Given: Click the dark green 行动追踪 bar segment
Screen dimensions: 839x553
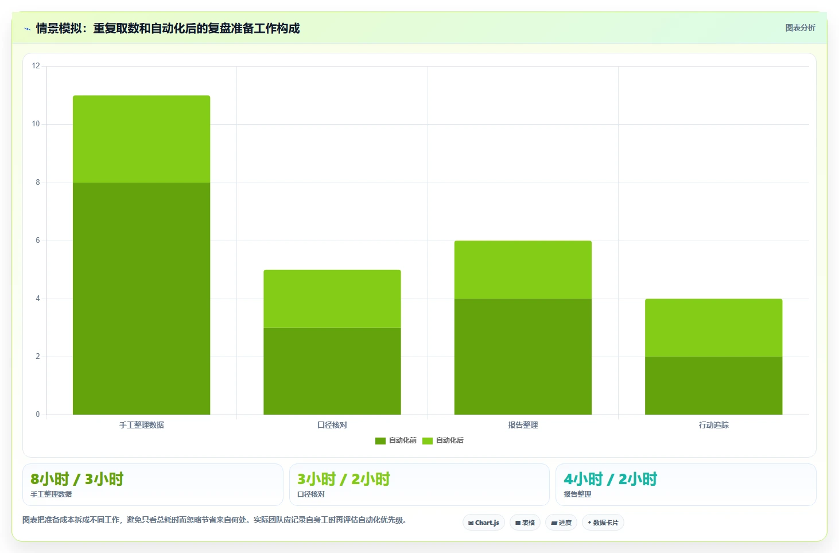Looking at the screenshot, I should pos(714,386).
